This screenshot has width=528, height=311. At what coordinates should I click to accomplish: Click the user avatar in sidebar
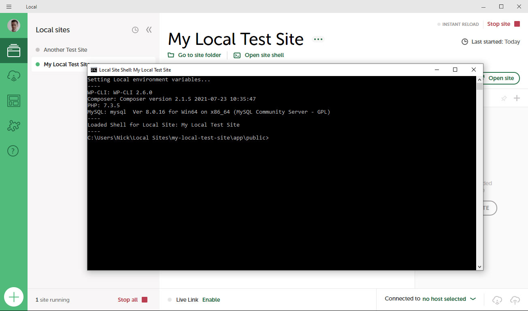[14, 25]
